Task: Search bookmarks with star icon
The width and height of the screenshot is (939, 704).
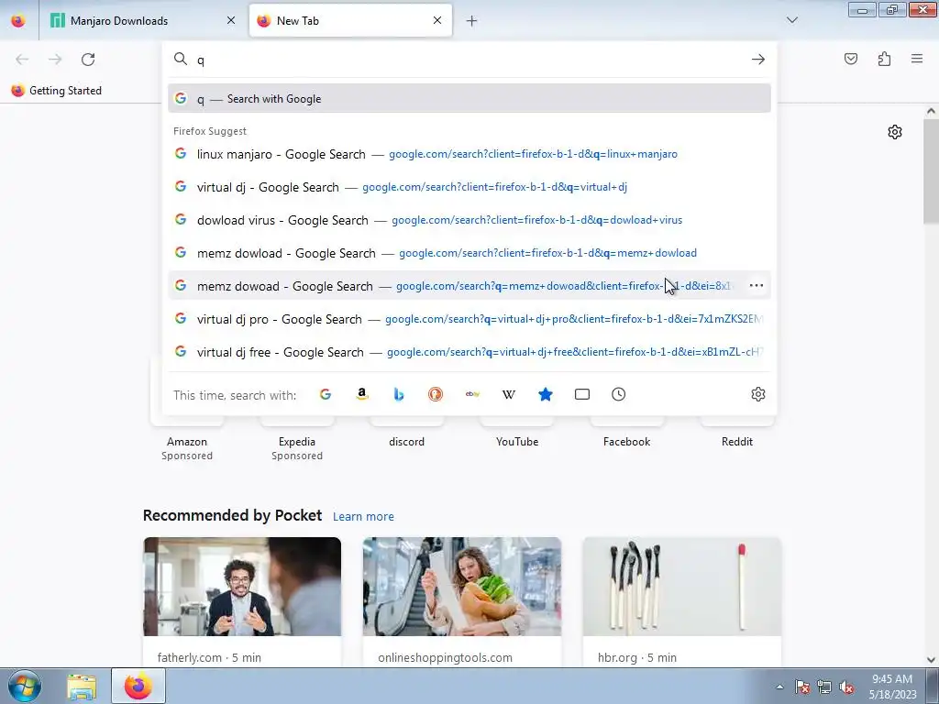Action: pos(546,394)
